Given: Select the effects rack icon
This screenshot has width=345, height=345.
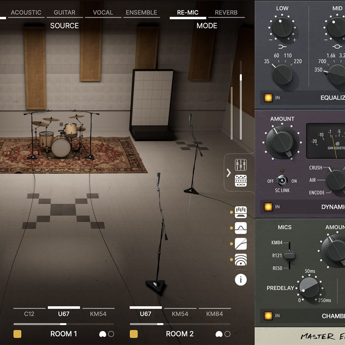Looking at the screenshot, I should [x=241, y=180].
